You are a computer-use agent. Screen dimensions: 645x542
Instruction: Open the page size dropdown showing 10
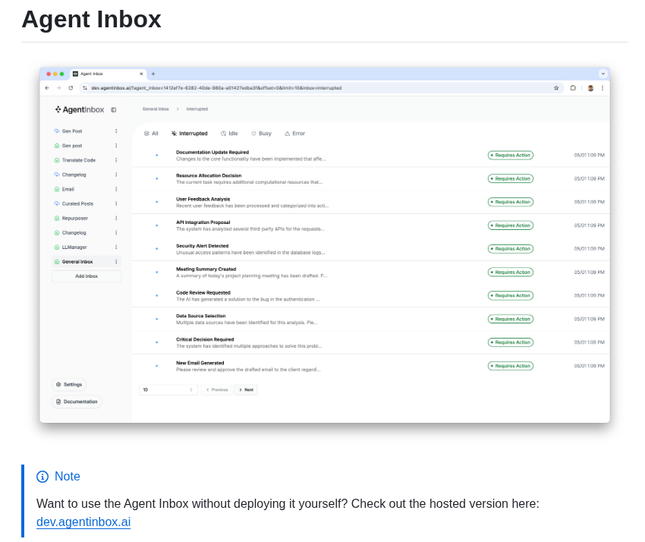[168, 389]
